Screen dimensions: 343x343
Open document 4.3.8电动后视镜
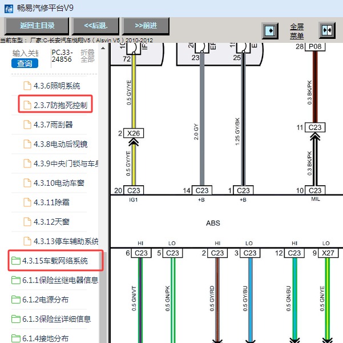(60, 144)
